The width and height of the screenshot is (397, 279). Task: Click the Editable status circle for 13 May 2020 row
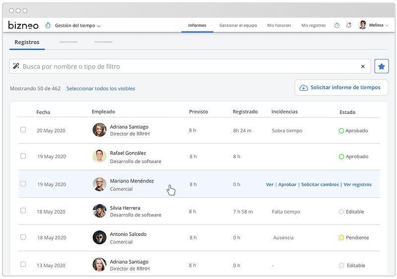click(x=341, y=265)
